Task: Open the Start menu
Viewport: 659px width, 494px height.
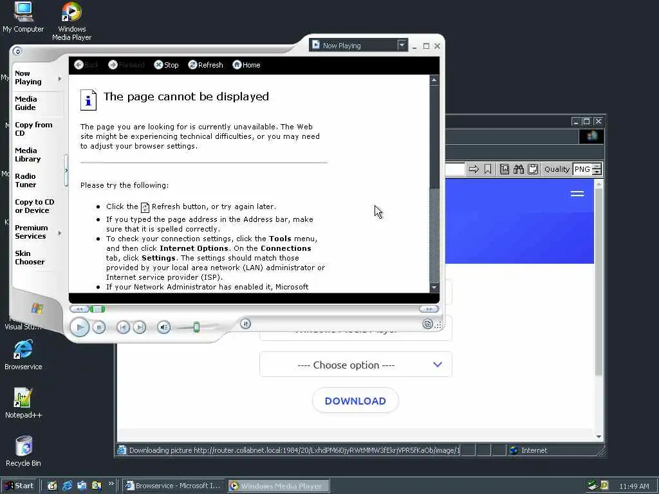Action: pyautogui.click(x=19, y=486)
